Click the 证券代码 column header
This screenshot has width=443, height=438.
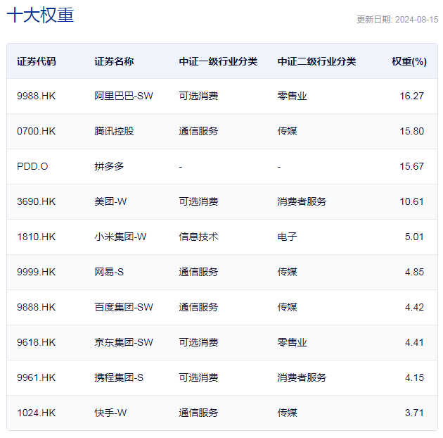37,61
